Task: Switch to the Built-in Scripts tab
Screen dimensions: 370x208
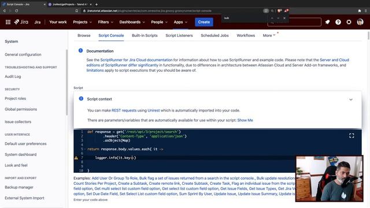Action: [x=145, y=35]
